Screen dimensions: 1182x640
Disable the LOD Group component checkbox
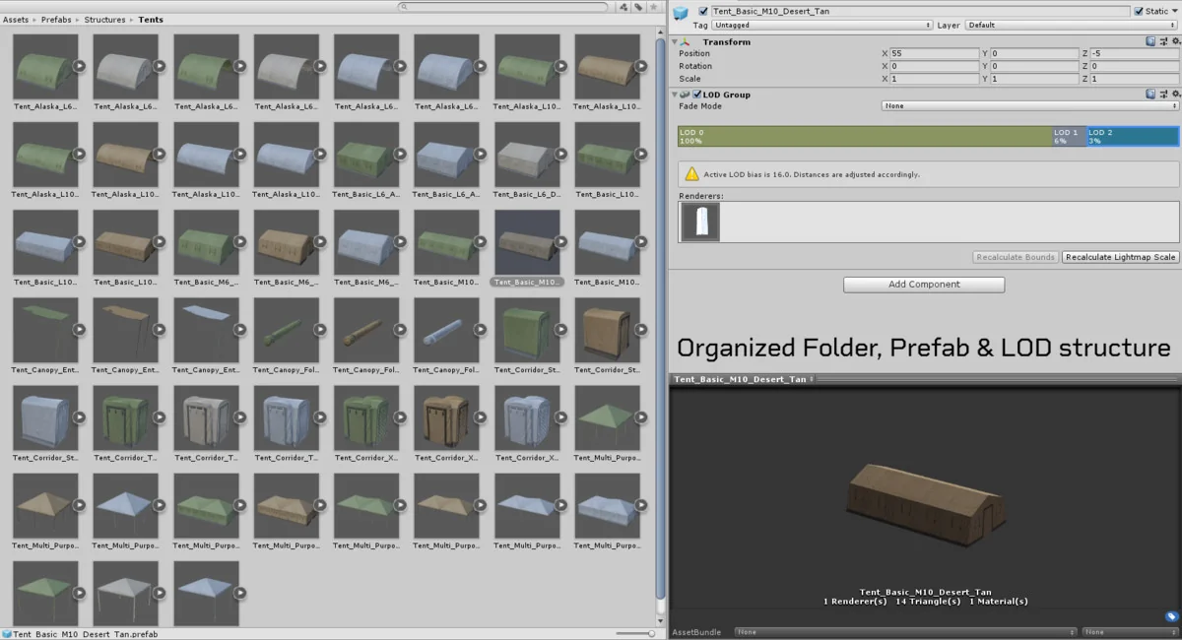pos(697,95)
